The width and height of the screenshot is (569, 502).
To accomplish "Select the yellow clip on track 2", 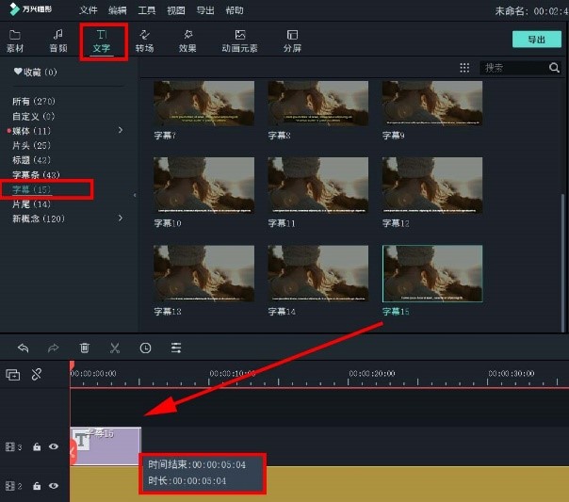I will 319,484.
